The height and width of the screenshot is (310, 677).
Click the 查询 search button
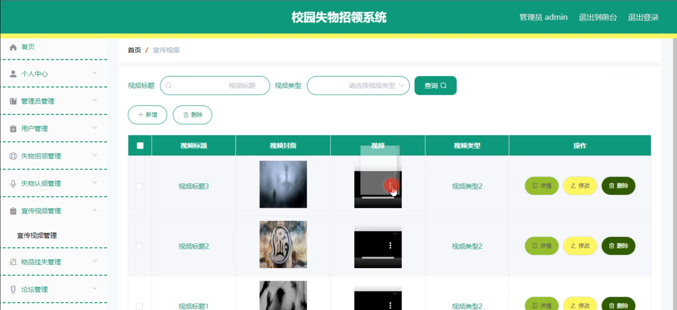pos(435,85)
